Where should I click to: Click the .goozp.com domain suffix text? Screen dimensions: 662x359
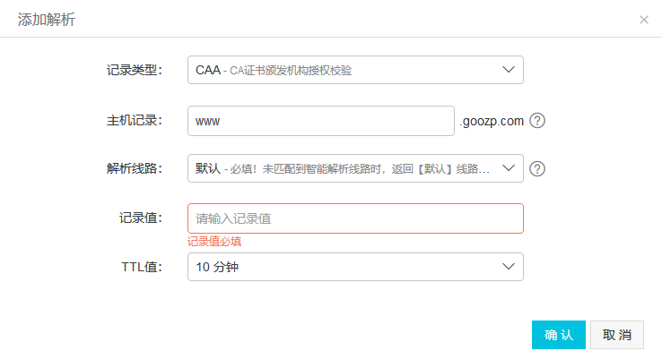[x=492, y=122]
